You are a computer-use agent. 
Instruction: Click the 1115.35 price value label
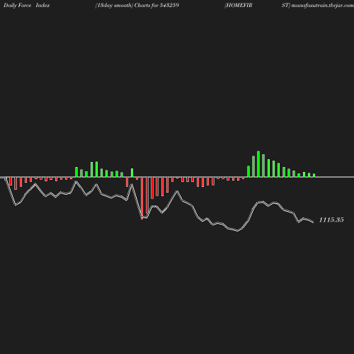coord(331,220)
